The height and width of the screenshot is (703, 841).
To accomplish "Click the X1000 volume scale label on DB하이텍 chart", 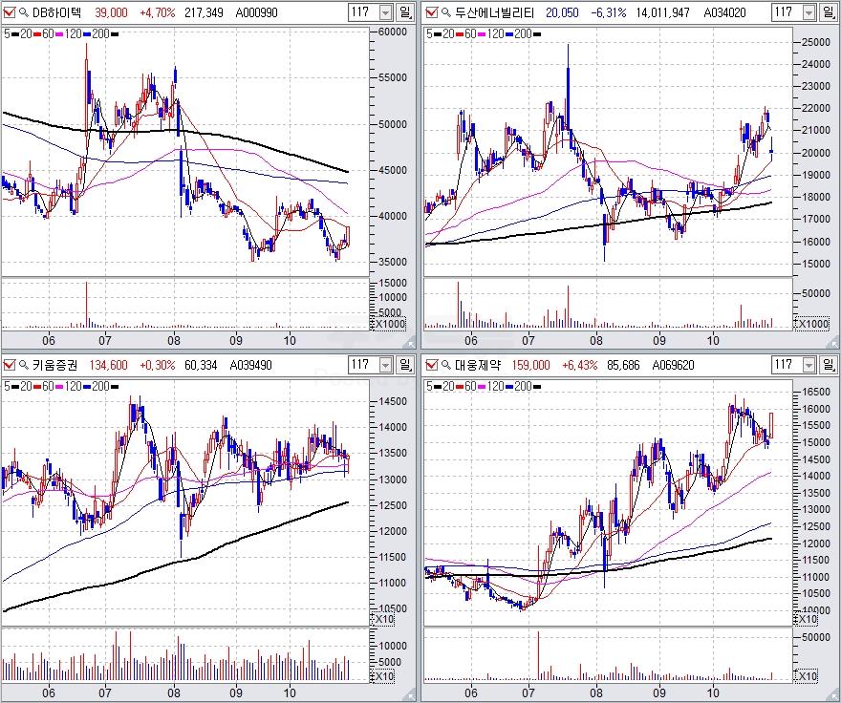I will (391, 324).
